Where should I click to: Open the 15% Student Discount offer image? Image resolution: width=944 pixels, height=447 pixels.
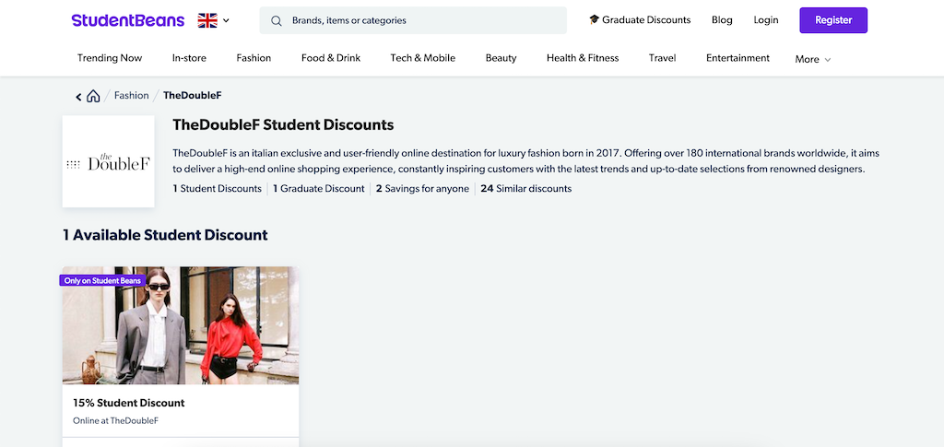click(181, 325)
